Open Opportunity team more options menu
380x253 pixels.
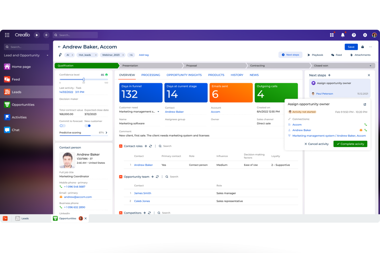[162, 177]
